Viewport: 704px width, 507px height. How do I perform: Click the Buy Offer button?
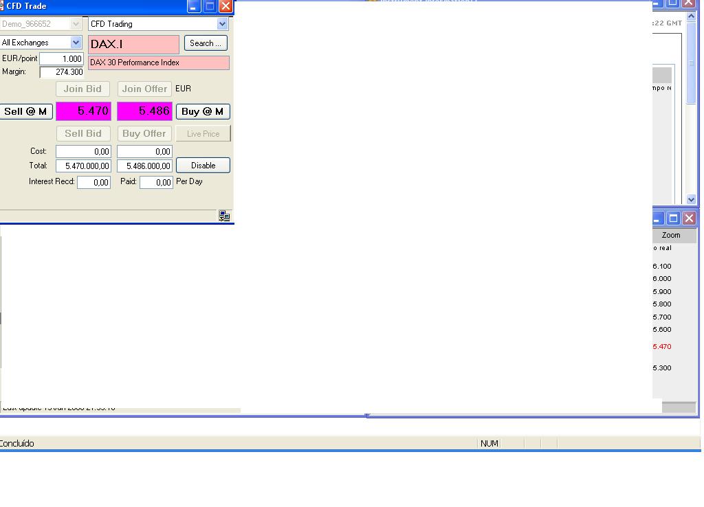click(144, 133)
